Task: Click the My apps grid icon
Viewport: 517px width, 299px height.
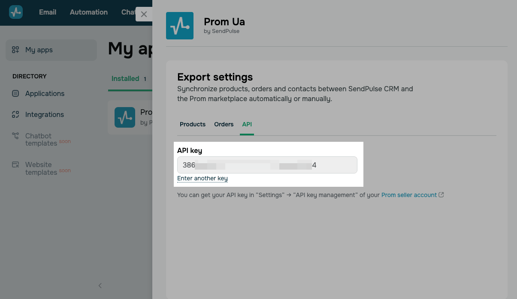Action: click(x=15, y=50)
